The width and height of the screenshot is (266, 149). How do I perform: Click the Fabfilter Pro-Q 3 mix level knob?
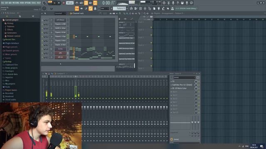[x=196, y=85]
